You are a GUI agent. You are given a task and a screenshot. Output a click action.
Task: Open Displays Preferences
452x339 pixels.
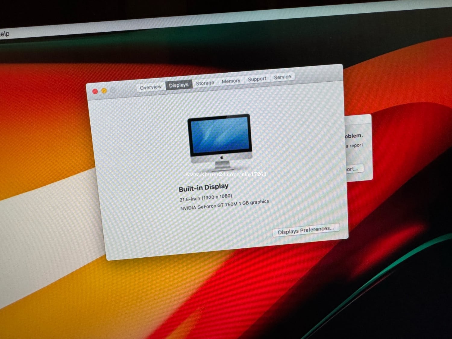tap(306, 230)
